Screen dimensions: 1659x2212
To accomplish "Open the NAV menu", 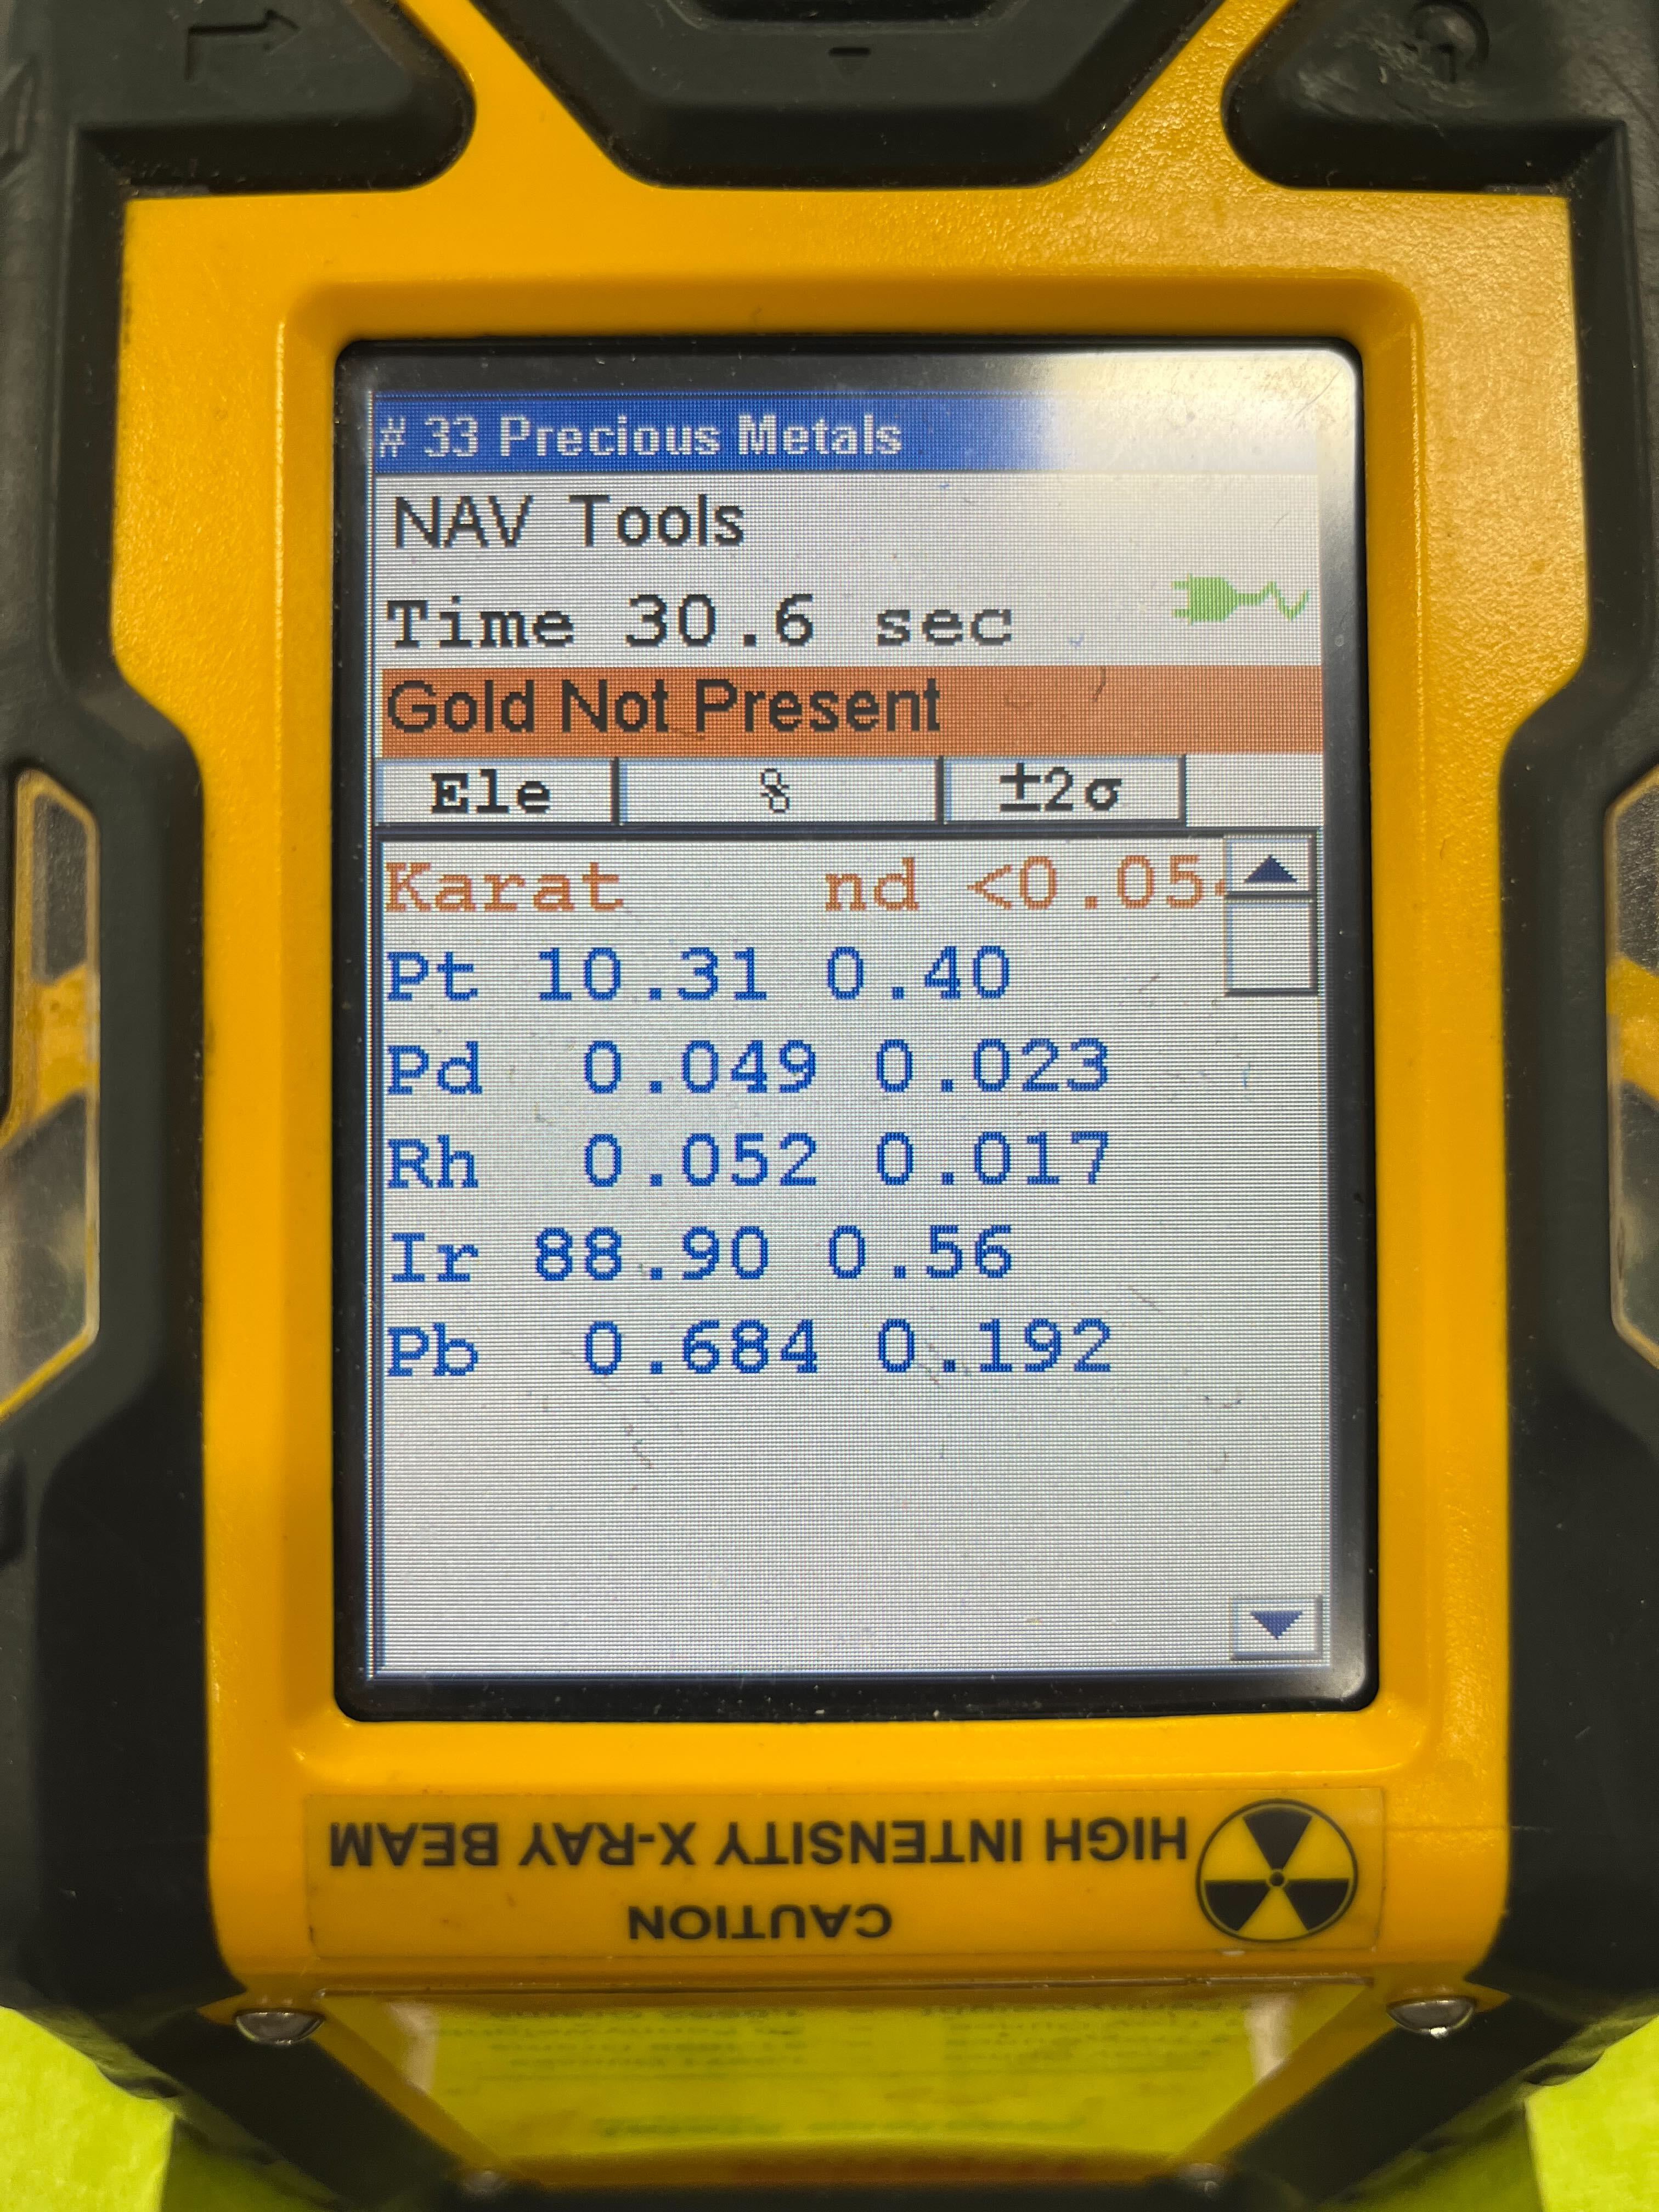I will pyautogui.click(x=459, y=522).
